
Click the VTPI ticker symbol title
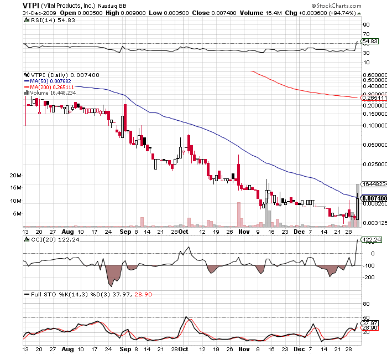[x=30, y=6]
